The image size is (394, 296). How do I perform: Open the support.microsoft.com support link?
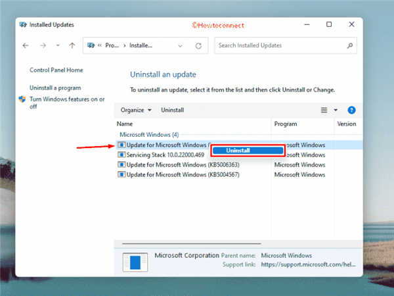(x=309, y=264)
